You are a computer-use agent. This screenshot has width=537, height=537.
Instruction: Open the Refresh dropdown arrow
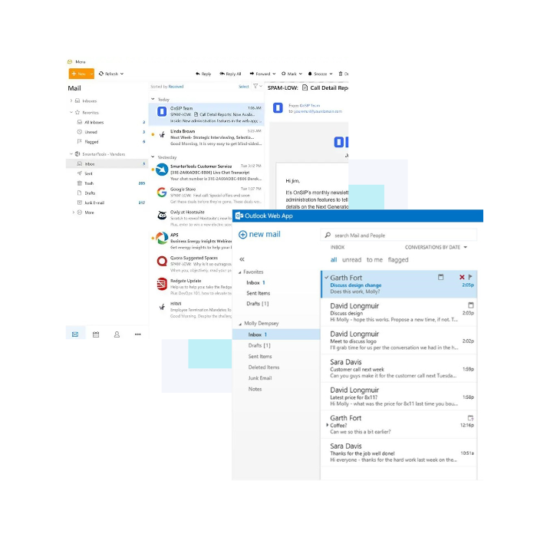(x=122, y=74)
